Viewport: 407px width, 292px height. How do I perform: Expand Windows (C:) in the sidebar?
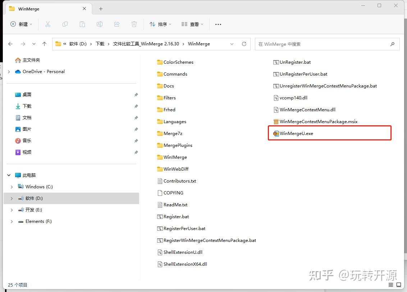(x=11, y=187)
